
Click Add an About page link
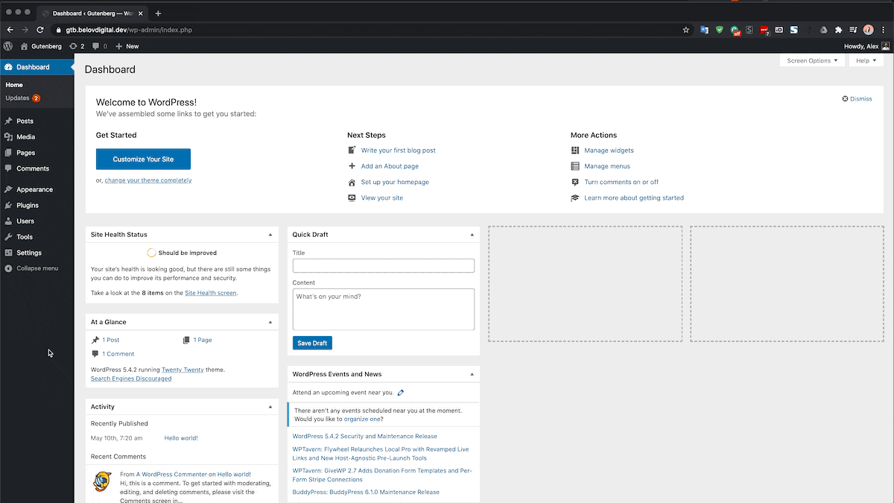click(x=390, y=166)
